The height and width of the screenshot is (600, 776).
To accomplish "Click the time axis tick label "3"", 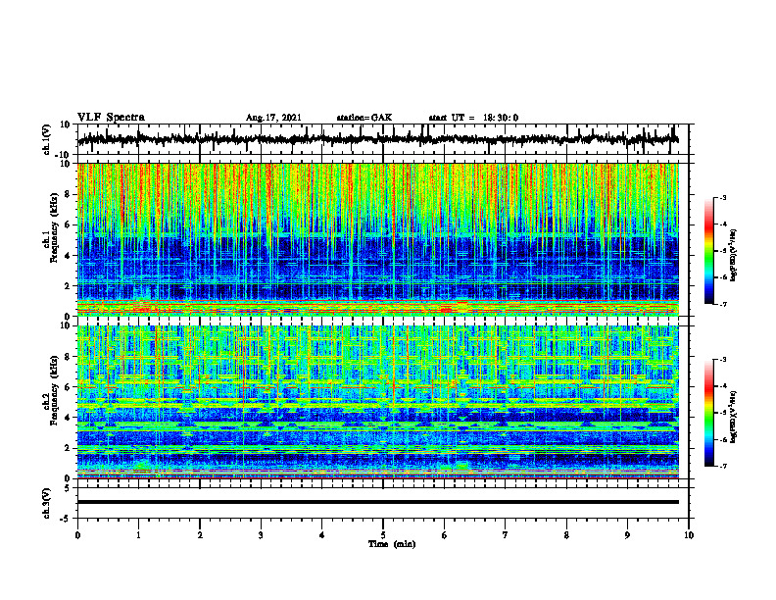I will click(x=261, y=535).
